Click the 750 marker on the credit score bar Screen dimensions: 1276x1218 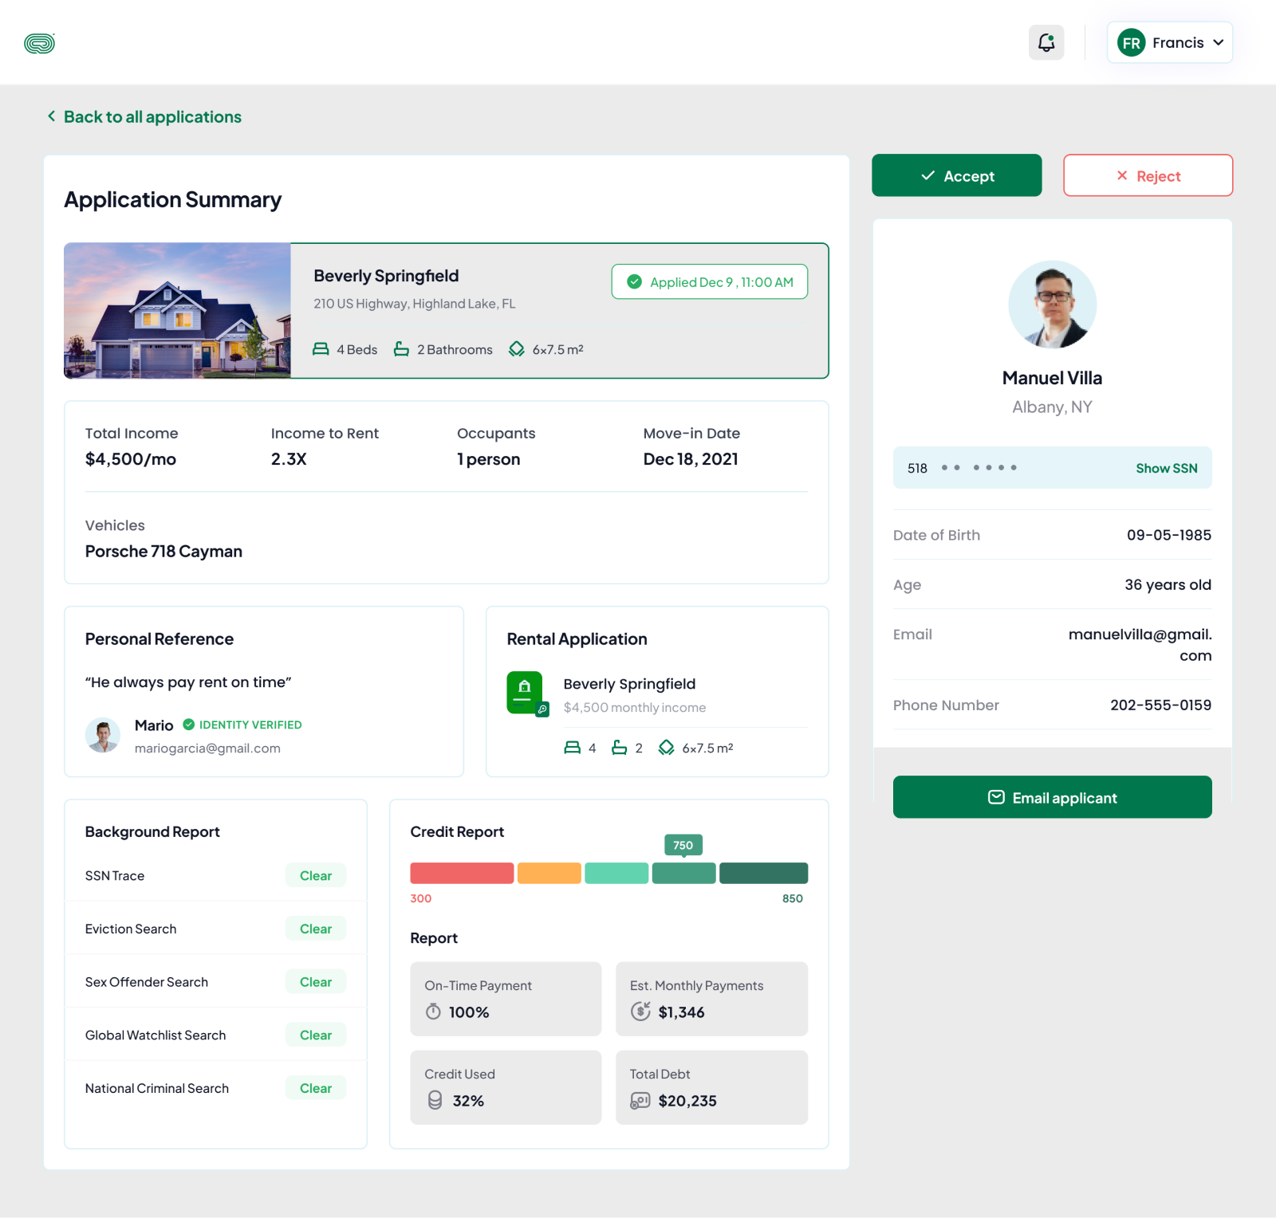click(683, 845)
